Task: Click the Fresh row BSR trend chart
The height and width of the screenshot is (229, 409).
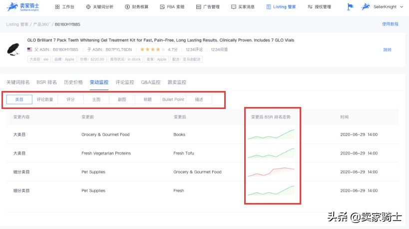Action: click(271, 190)
